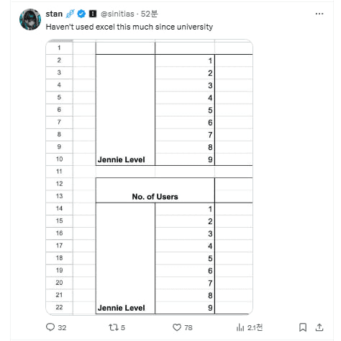Open the reply comments icon
341x341 pixels.
(50, 327)
